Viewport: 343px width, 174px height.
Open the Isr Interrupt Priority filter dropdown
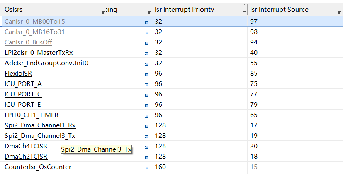coord(244,13)
